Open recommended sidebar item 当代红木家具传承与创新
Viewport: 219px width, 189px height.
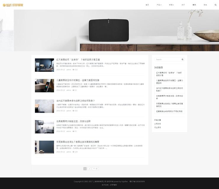point(169,90)
